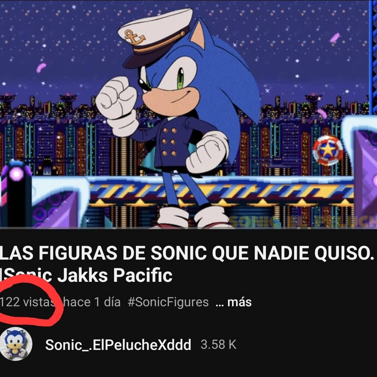Tap the 3.58 K subscriber count
Viewport: 377px width, 377px height.
pos(219,345)
